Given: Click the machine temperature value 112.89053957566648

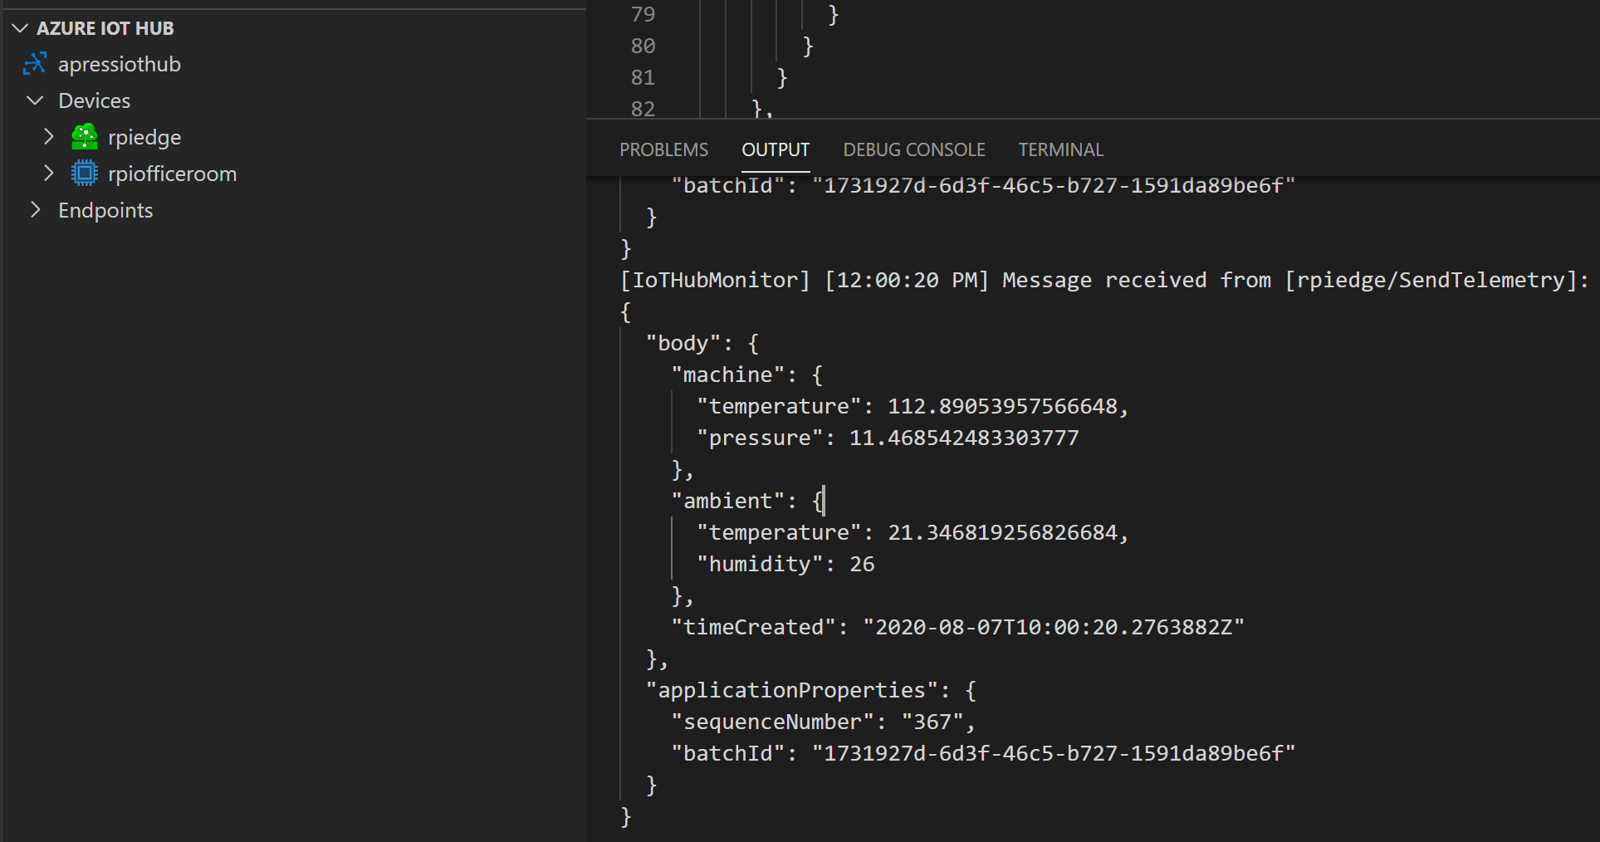Looking at the screenshot, I should tap(1003, 406).
